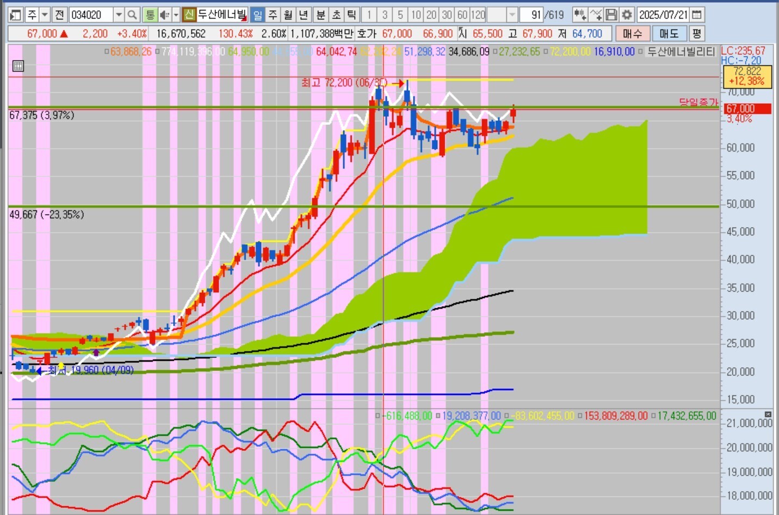Screen dimensions: 779x515
Task: Click the indicator legend value -616,488.00
Action: click(x=408, y=416)
